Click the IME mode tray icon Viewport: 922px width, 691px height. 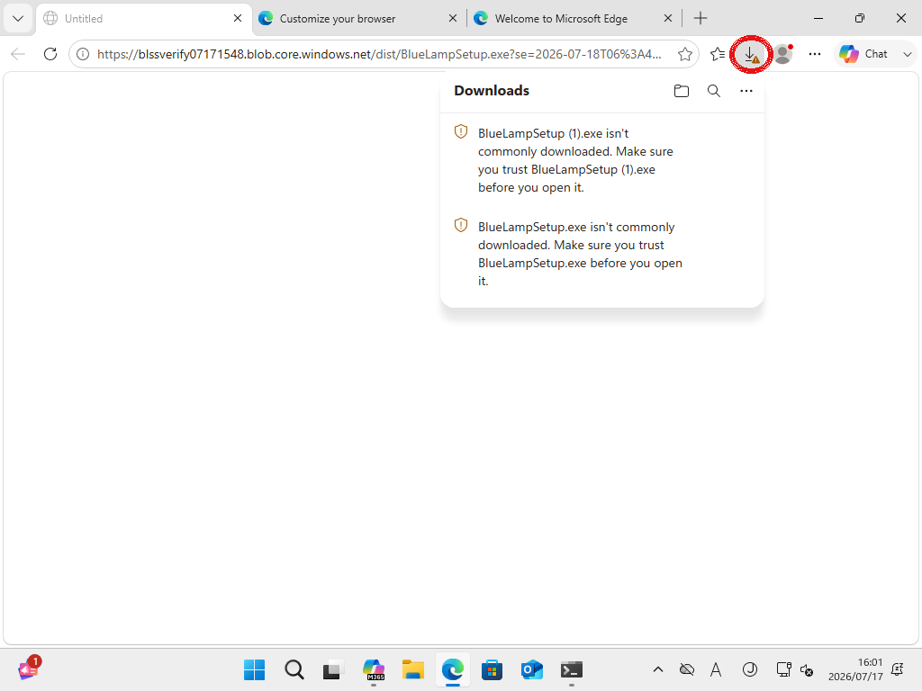(749, 669)
